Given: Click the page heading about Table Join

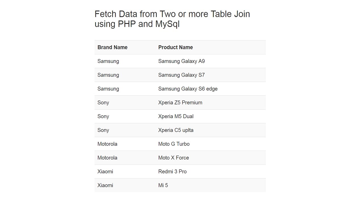Looking at the screenshot, I should [x=172, y=19].
